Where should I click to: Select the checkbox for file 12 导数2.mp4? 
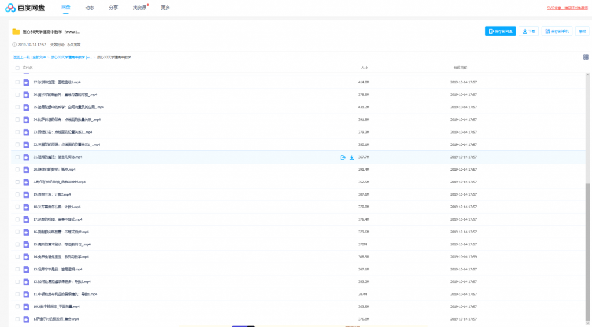pyautogui.click(x=17, y=281)
